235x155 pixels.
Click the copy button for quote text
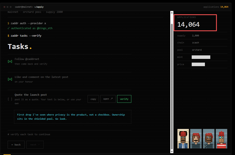(x=93, y=99)
